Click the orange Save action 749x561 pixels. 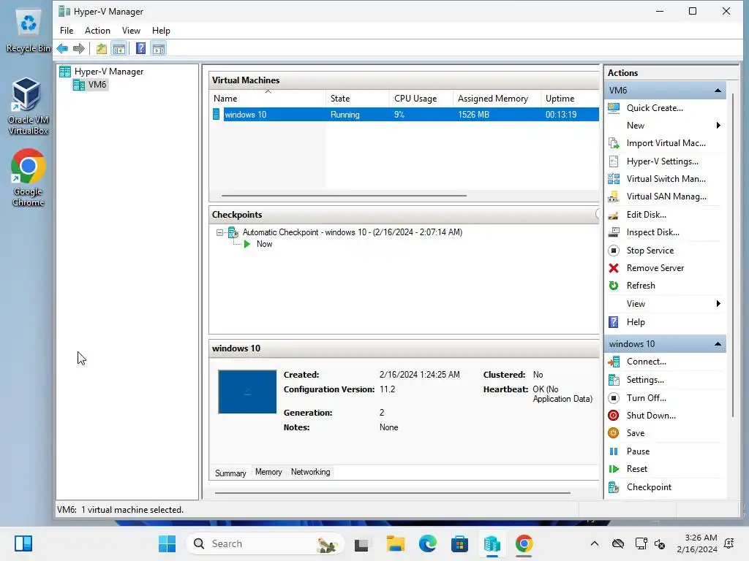pos(636,433)
